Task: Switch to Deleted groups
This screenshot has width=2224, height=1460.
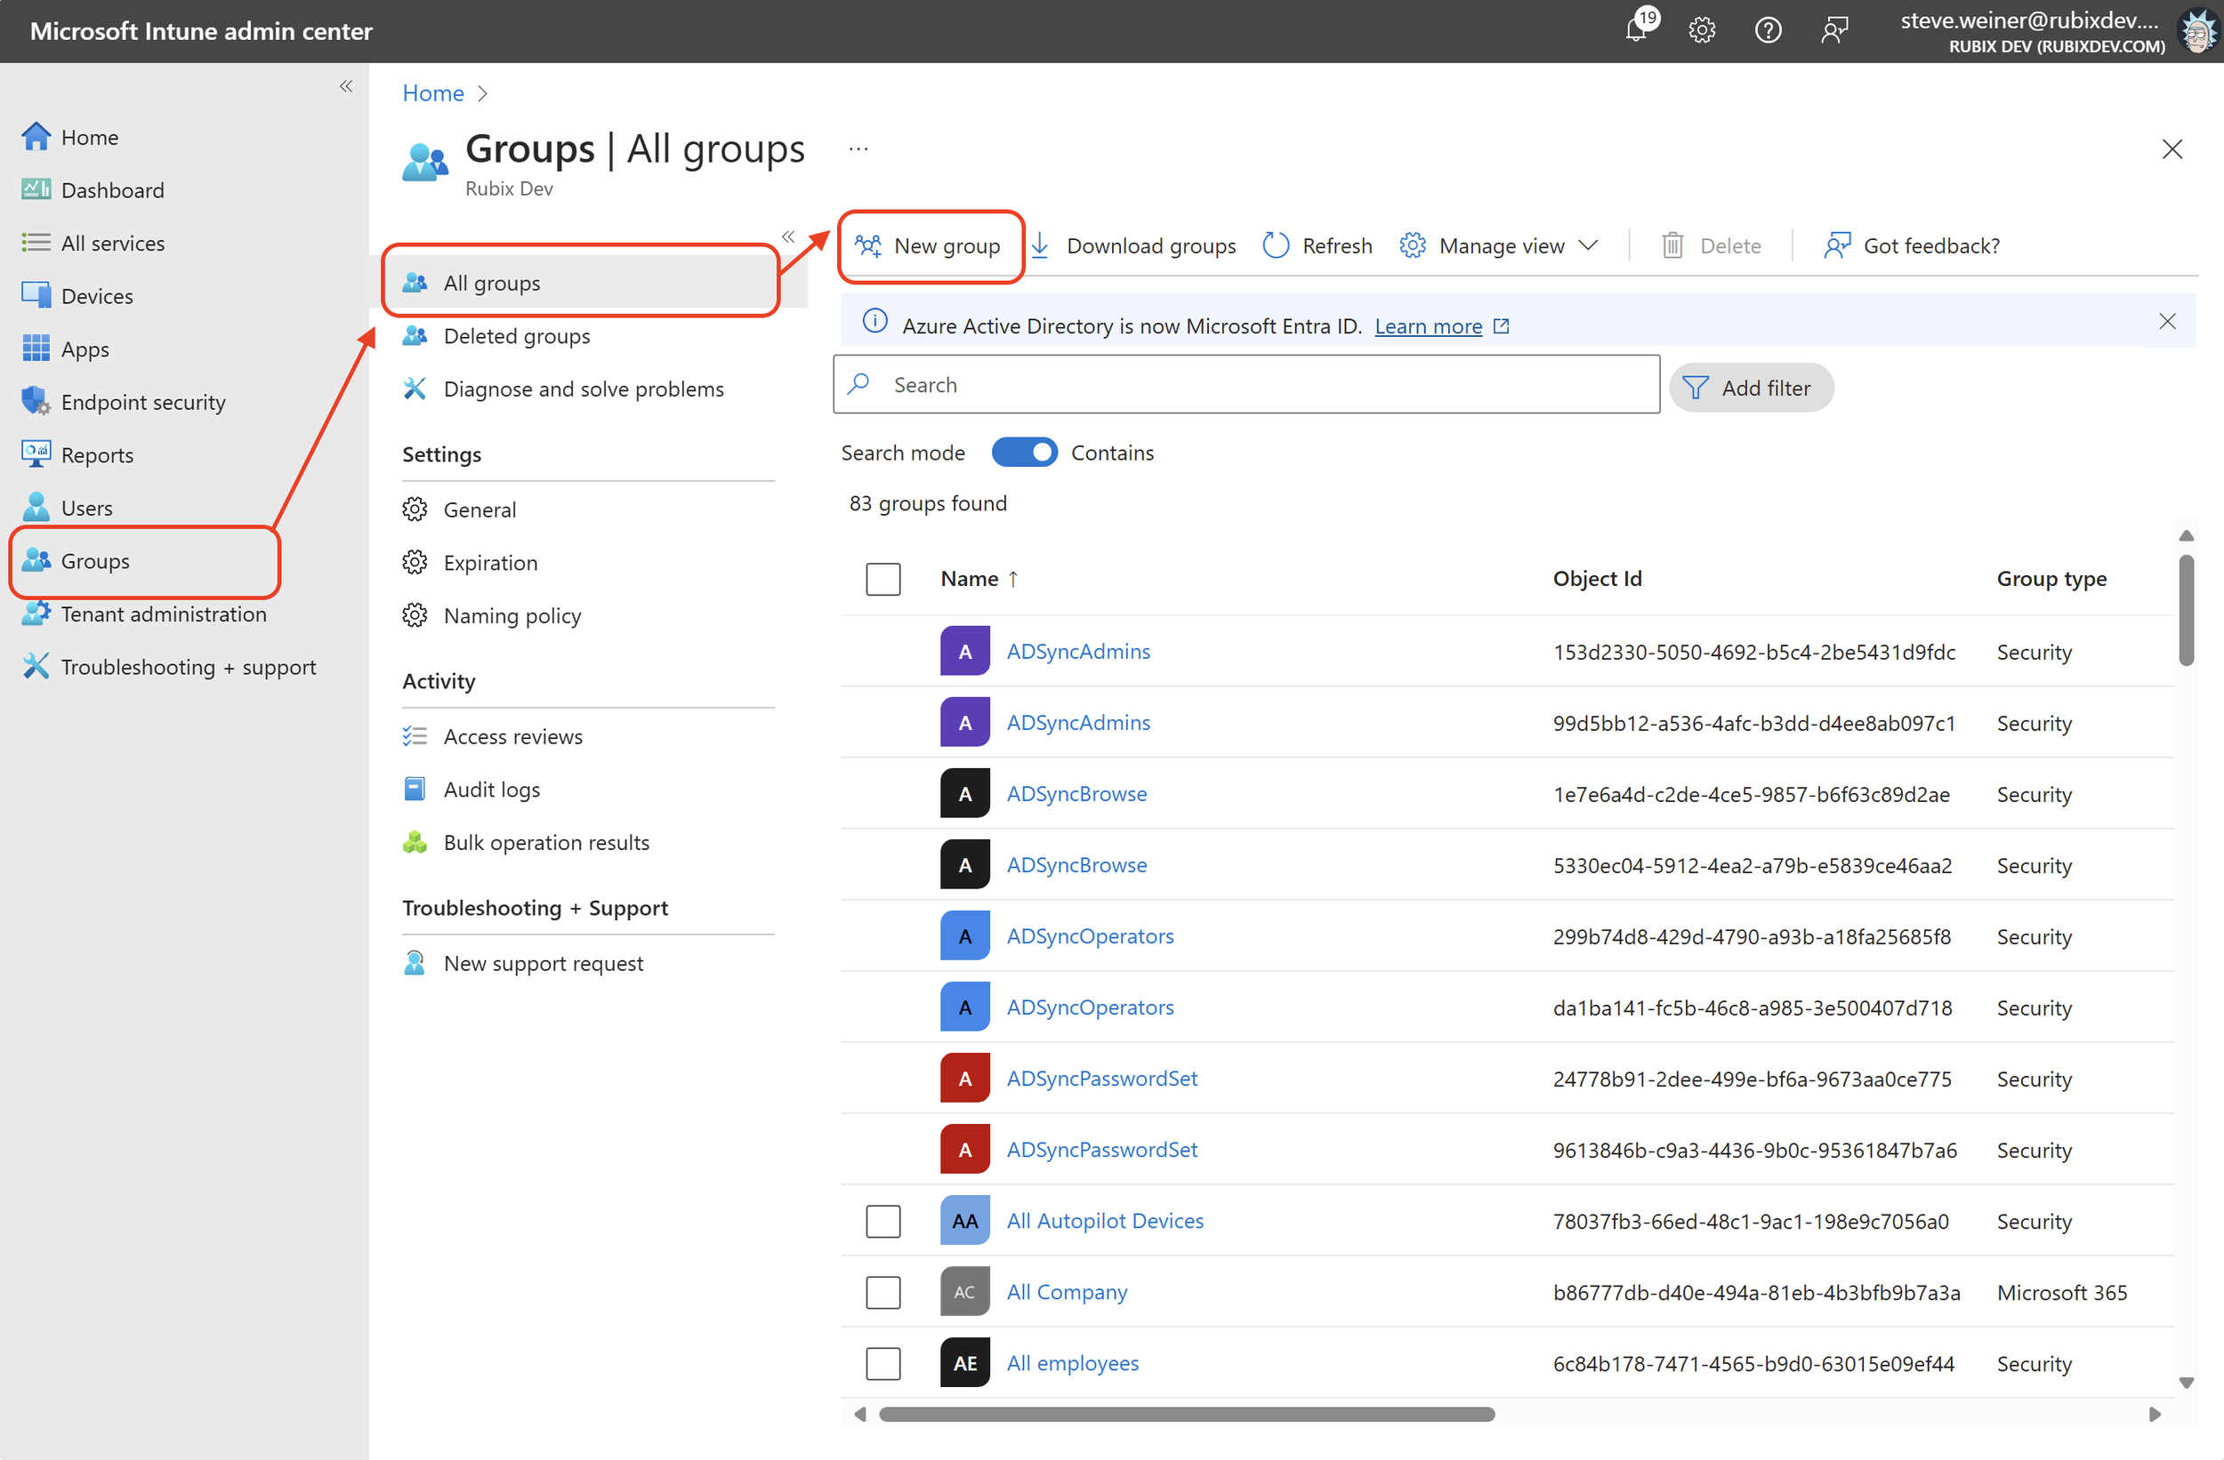Action: pyautogui.click(x=517, y=335)
